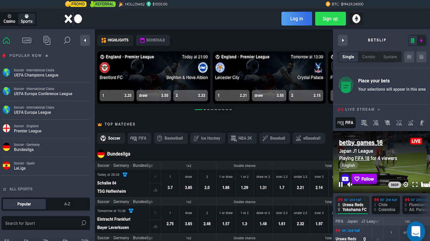Click Schalke 04 jersey icon

[125, 174]
